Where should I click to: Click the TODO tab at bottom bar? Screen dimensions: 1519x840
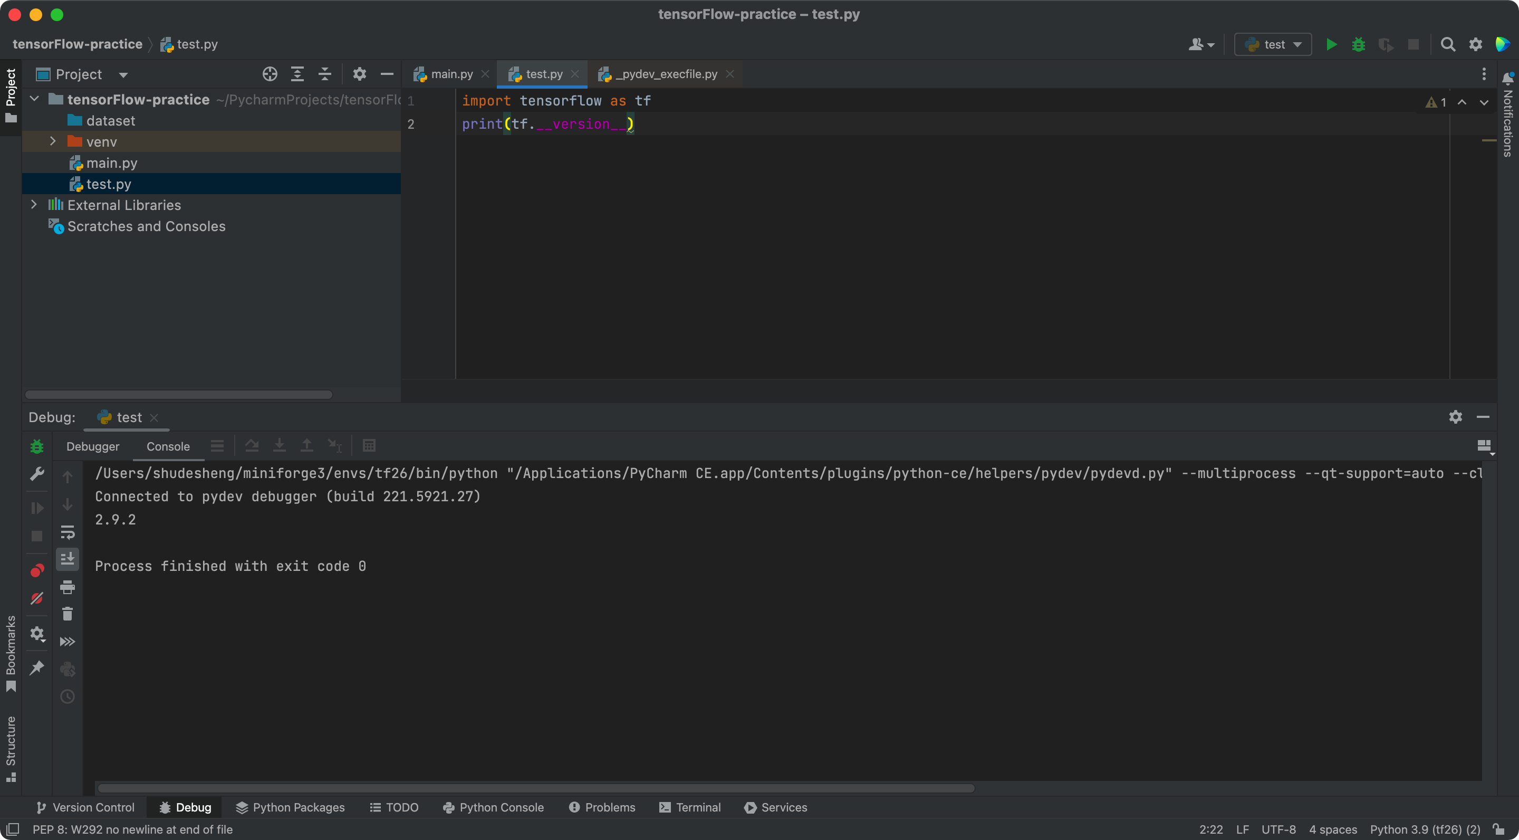pos(402,807)
